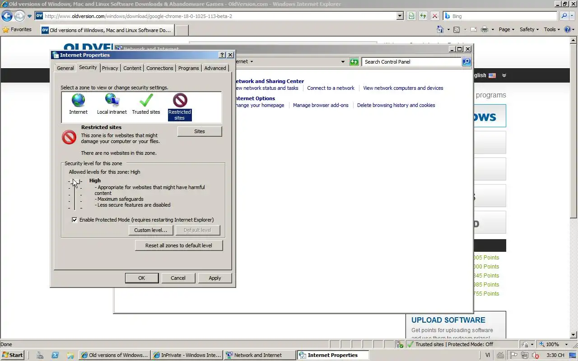
Task: Click the Search Control Panel input field
Action: (411, 62)
